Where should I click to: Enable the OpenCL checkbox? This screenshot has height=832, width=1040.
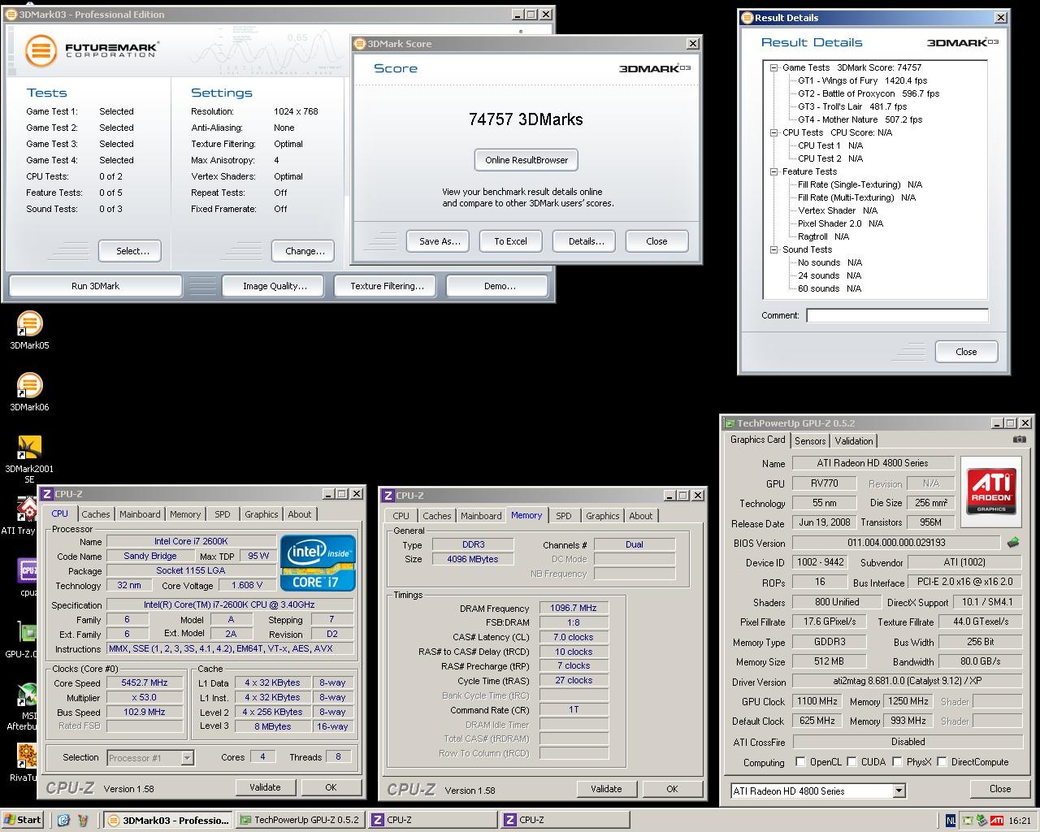coord(800,762)
